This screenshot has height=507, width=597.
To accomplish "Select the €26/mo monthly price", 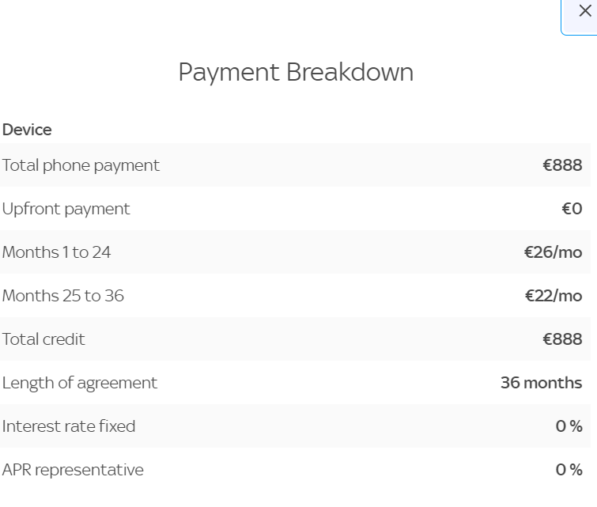I will coord(553,252).
